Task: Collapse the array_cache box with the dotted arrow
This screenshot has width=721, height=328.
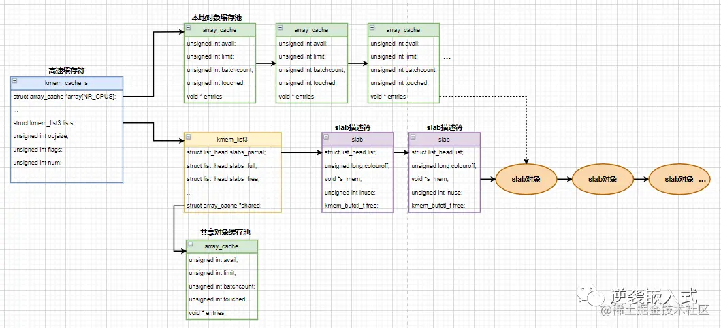Action: click(x=372, y=29)
